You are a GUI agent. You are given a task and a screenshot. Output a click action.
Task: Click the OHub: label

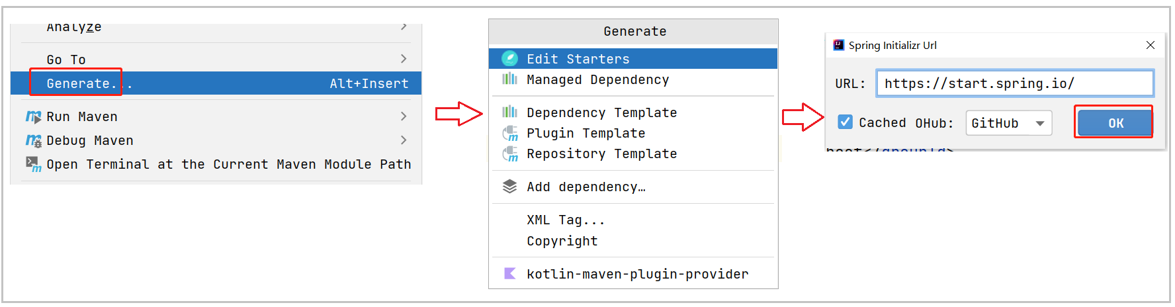tap(934, 123)
